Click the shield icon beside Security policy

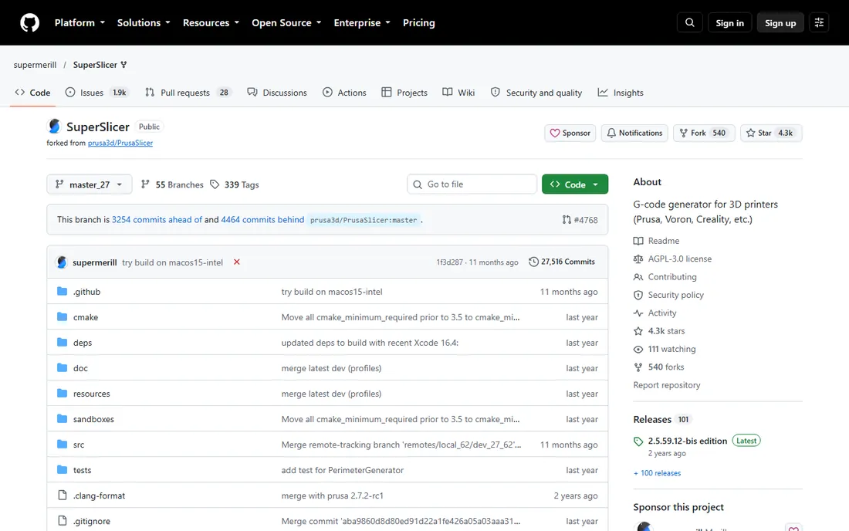(x=638, y=295)
